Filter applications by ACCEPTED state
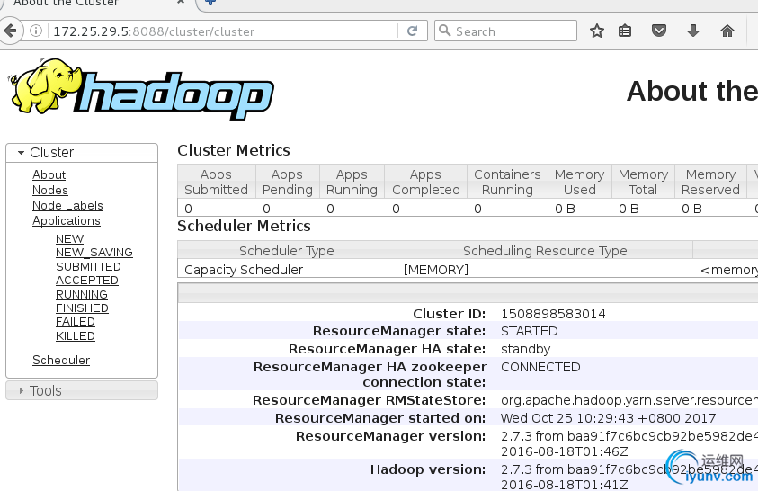The width and height of the screenshot is (758, 491). point(87,281)
